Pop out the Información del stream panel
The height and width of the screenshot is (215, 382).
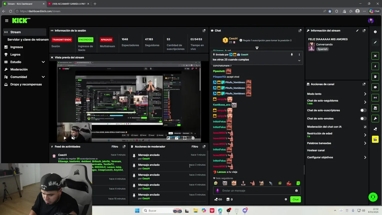pos(364,30)
